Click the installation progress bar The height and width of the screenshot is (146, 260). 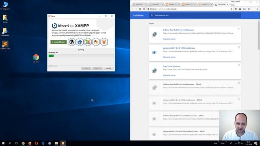point(81,56)
